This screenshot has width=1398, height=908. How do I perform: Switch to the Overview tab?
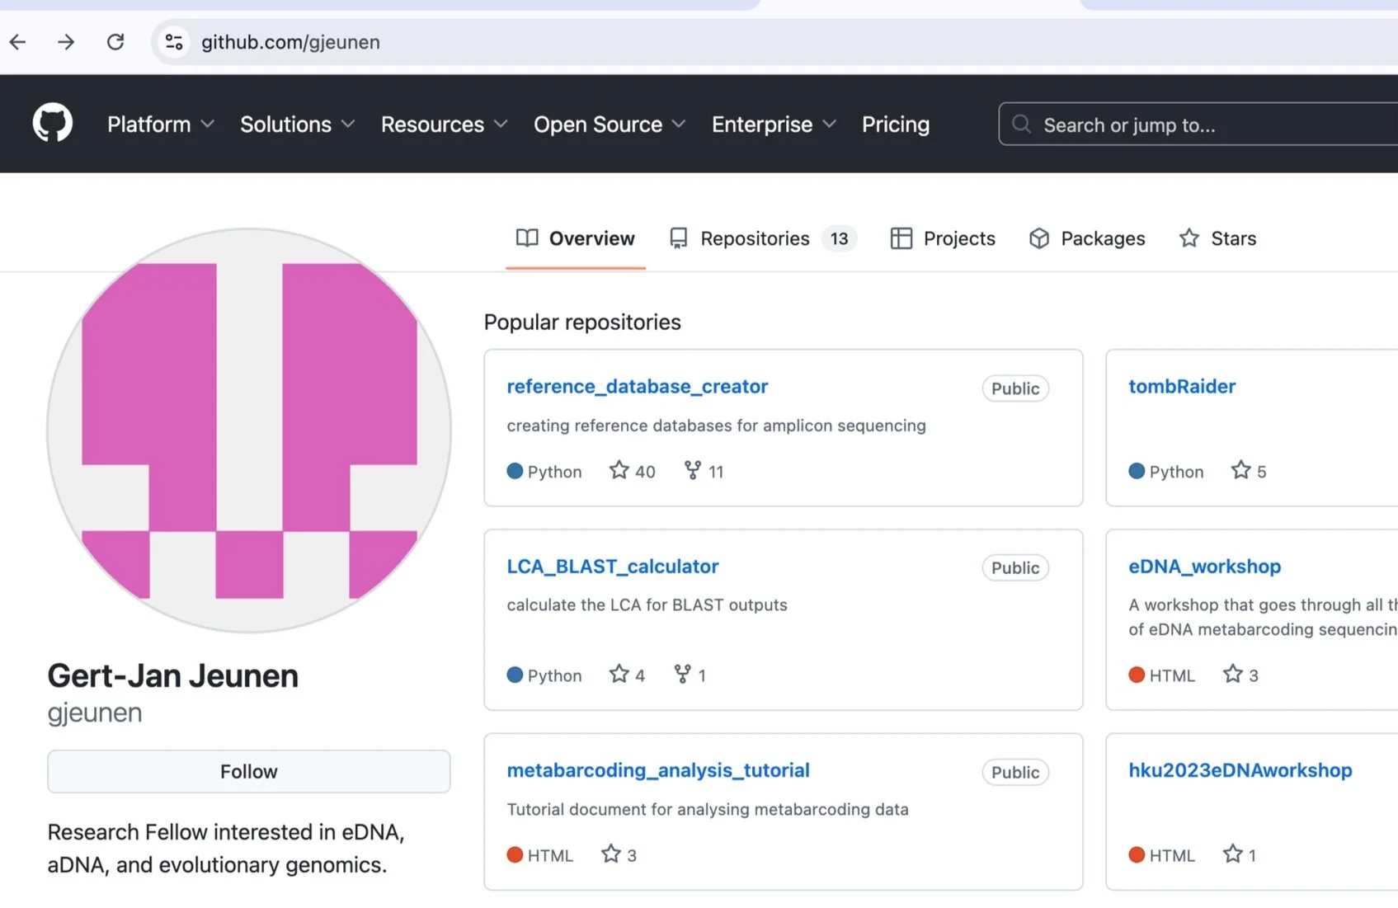576,238
